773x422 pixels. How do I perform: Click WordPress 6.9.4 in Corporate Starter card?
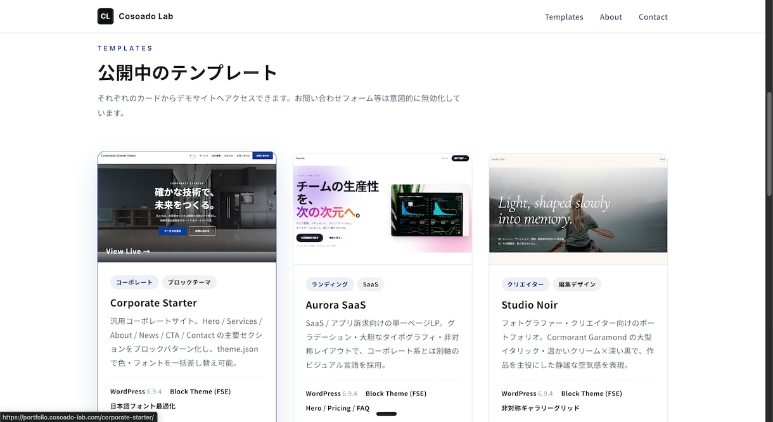(x=136, y=392)
